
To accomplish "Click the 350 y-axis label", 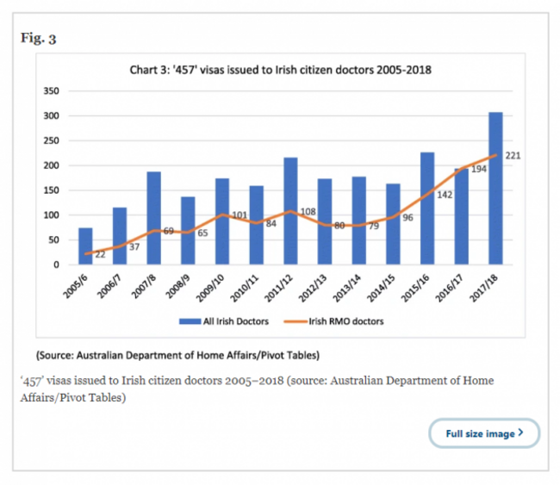I will (51, 91).
